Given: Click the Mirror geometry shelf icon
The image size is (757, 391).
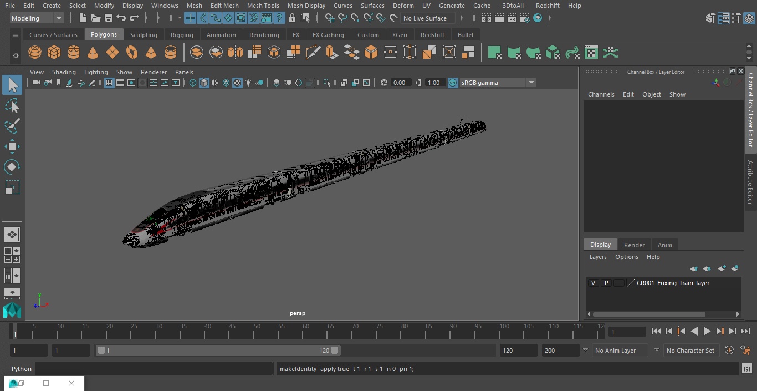Looking at the screenshot, I should click(x=236, y=53).
